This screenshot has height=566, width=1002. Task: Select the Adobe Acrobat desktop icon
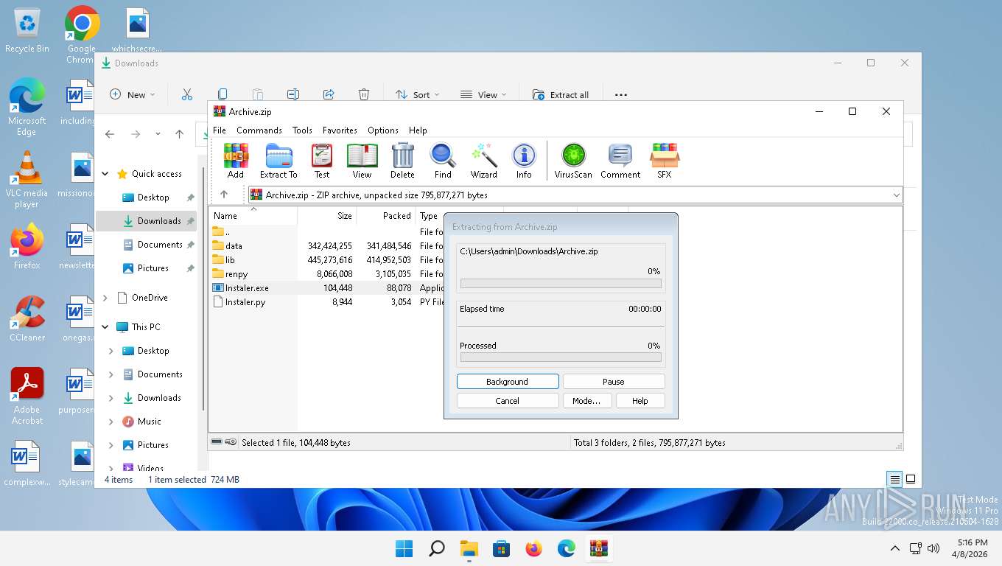coord(27,396)
